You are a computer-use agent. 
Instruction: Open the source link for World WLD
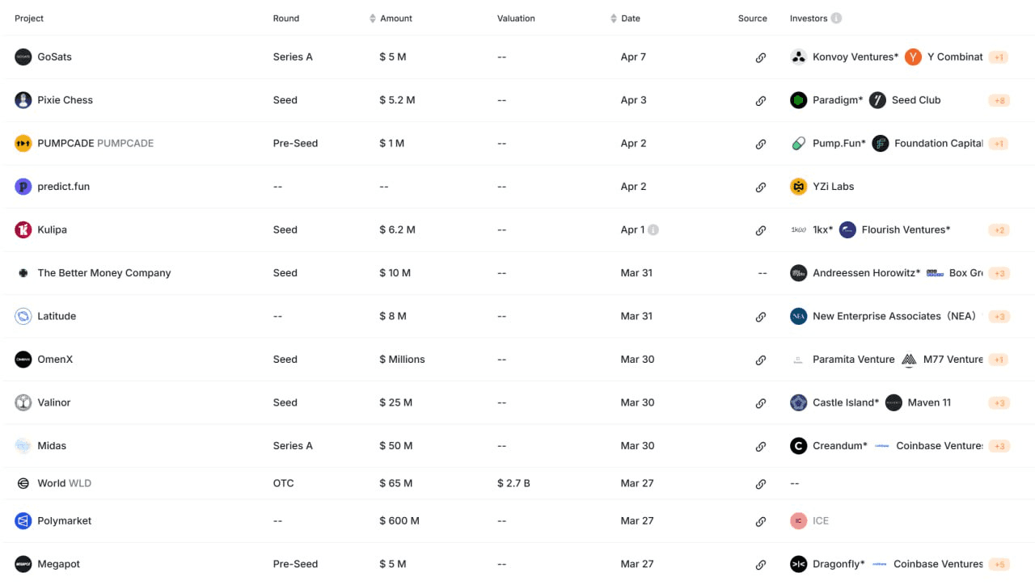click(x=760, y=484)
